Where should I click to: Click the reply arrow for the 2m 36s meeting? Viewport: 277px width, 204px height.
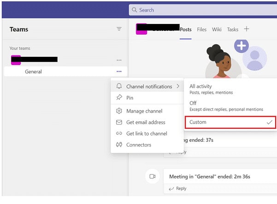click(x=171, y=189)
